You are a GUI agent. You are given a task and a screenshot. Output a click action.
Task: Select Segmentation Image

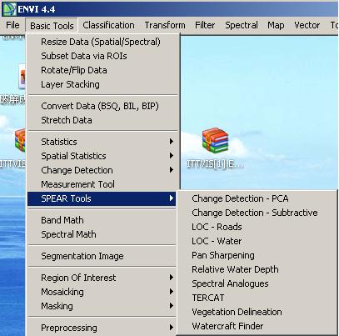[x=102, y=256]
